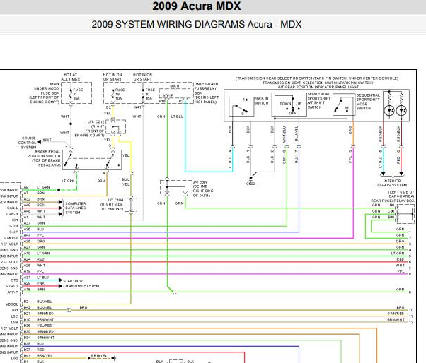Click the 'INTERIOR LIGHTS SYSTEM' reference
The height and width of the screenshot is (363, 426).
click(x=392, y=183)
